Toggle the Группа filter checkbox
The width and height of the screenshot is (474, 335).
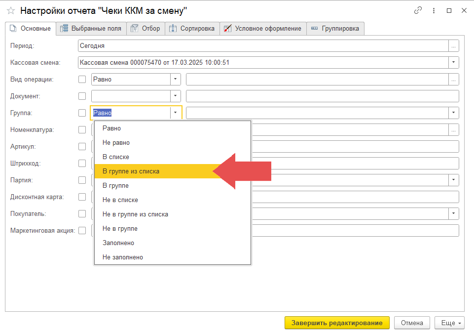click(82, 113)
